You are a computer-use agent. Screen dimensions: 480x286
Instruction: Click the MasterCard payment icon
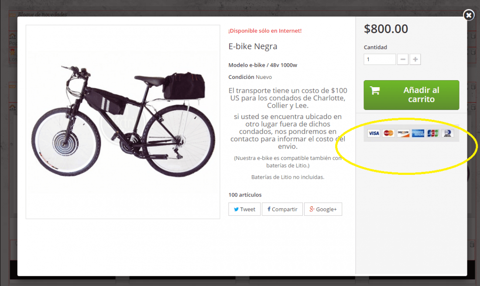388,133
